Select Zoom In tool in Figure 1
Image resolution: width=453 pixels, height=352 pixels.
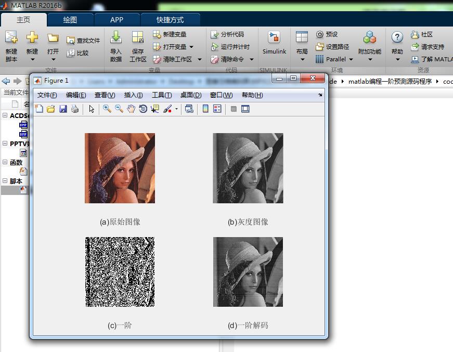(x=107, y=109)
